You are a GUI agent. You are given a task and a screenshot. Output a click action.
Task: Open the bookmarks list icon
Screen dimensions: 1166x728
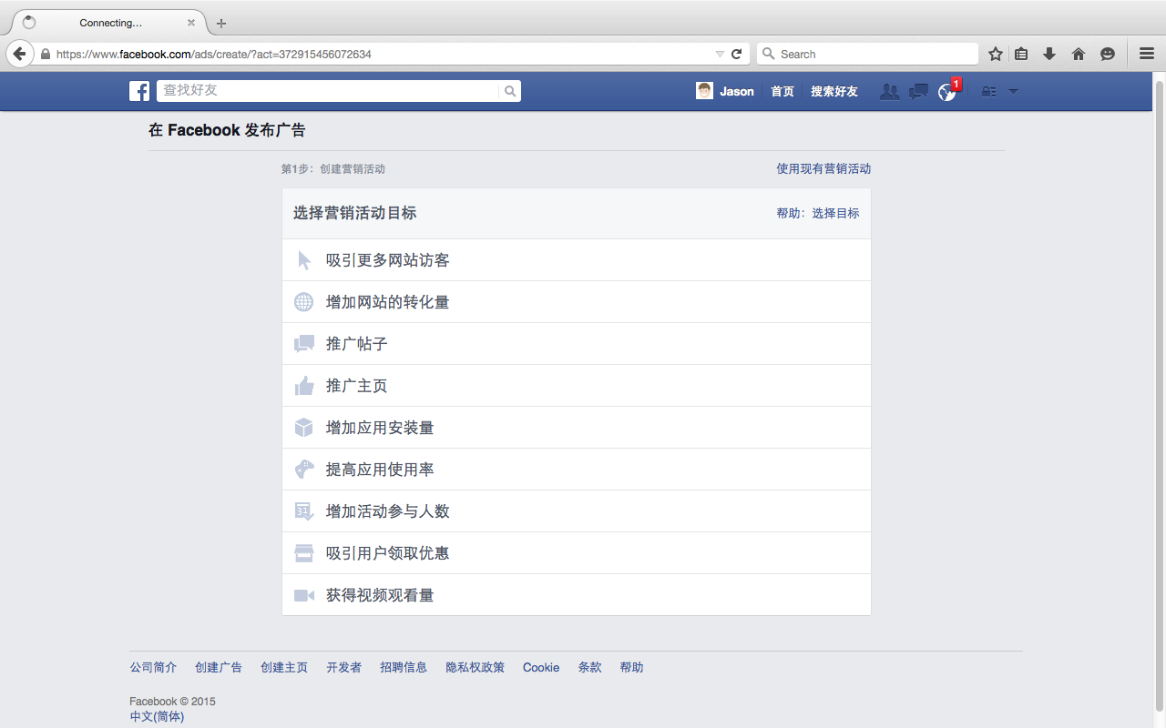point(1021,54)
